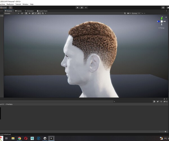
Task: Open File Explorer from the taskbar
Action: [x=13, y=138]
